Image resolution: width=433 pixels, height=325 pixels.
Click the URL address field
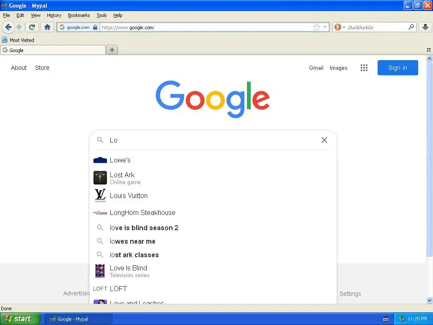(x=206, y=27)
